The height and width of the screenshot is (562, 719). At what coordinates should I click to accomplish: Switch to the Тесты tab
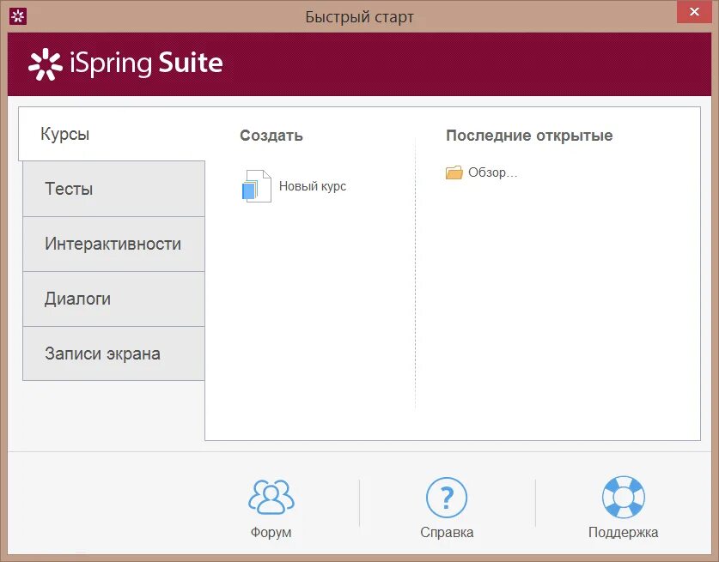tap(113, 189)
